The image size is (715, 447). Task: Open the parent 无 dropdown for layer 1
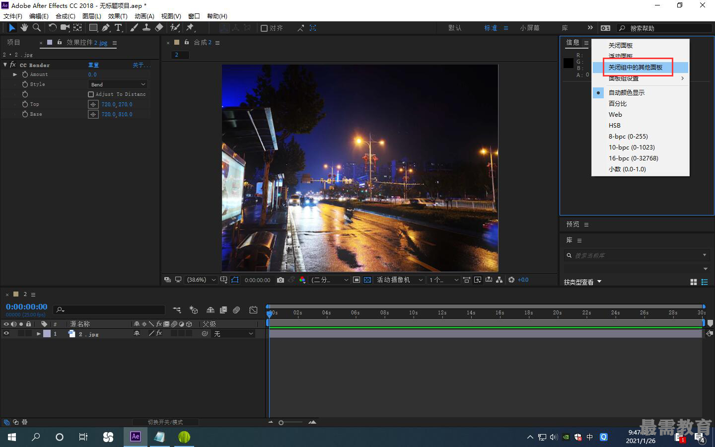234,334
